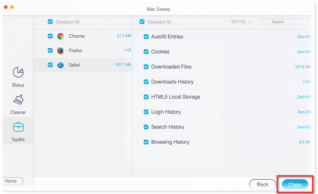Click the 187.6 MB size value
Viewport: 318px width, 194px height.
302,67
